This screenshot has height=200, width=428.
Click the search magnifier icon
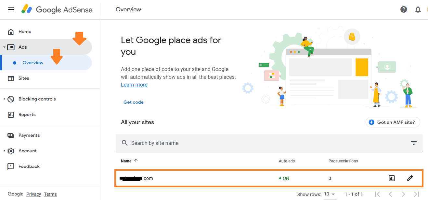[124, 143]
